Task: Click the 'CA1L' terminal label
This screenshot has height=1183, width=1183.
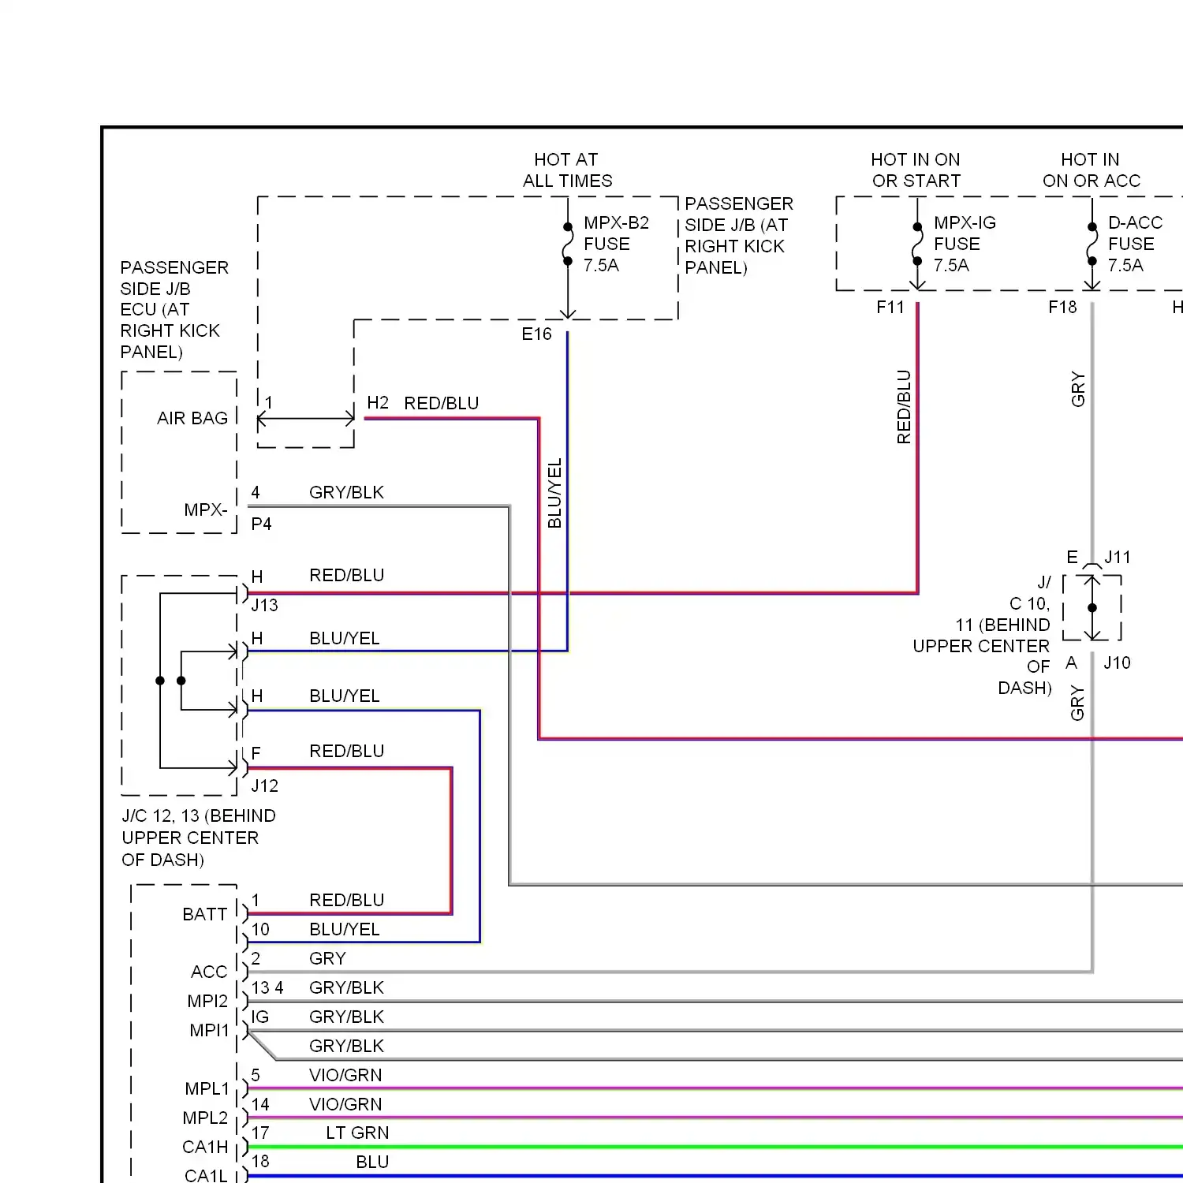Action: [x=206, y=1175]
